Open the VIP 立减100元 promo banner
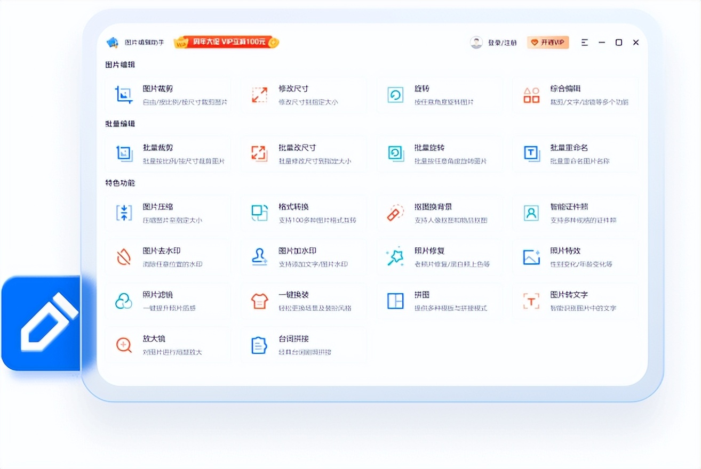This screenshot has height=469, width=701. [226, 42]
